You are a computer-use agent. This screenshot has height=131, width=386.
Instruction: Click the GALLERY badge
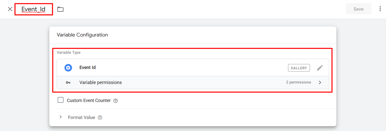click(299, 68)
